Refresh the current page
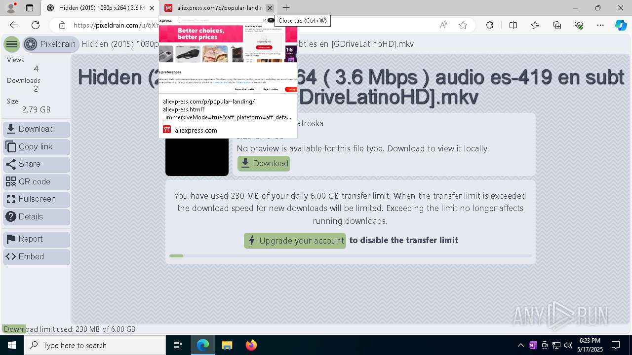 36,25
